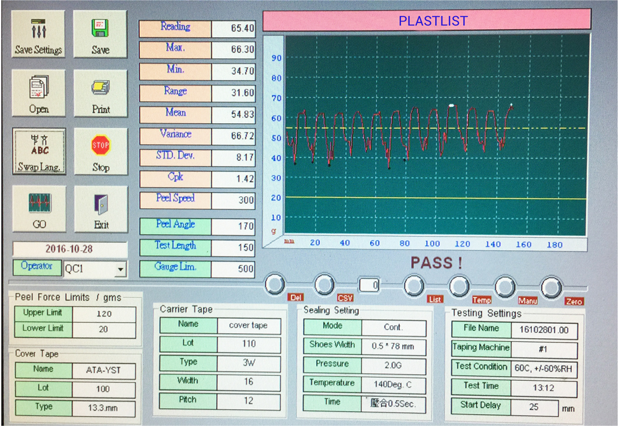
Task: Select the Temp control knob
Action: [x=459, y=283]
